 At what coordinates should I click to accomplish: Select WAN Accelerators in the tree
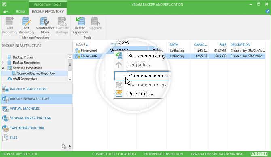pos(25,79)
